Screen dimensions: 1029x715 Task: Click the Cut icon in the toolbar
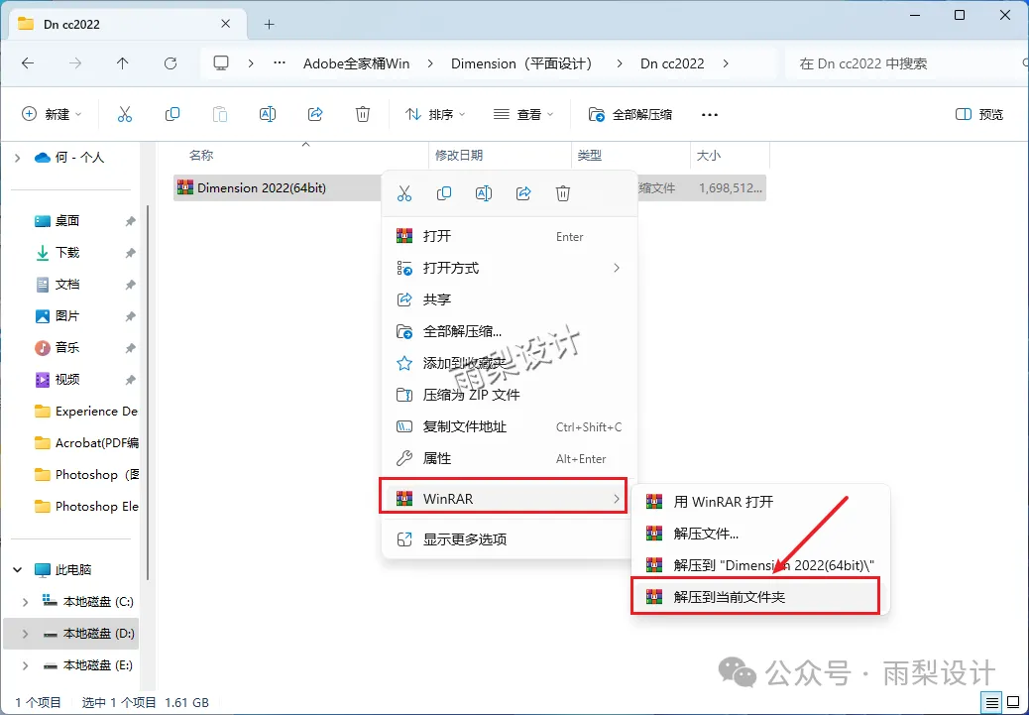point(125,114)
